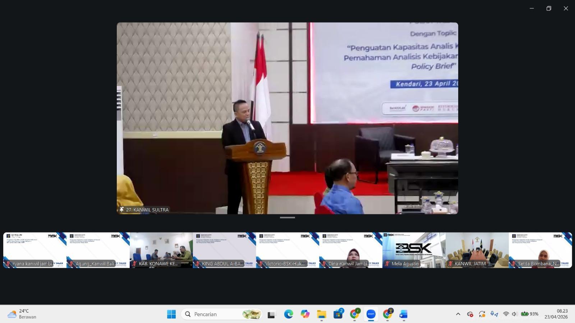Open Task View on the taskbar
575x323 pixels.
click(271, 314)
